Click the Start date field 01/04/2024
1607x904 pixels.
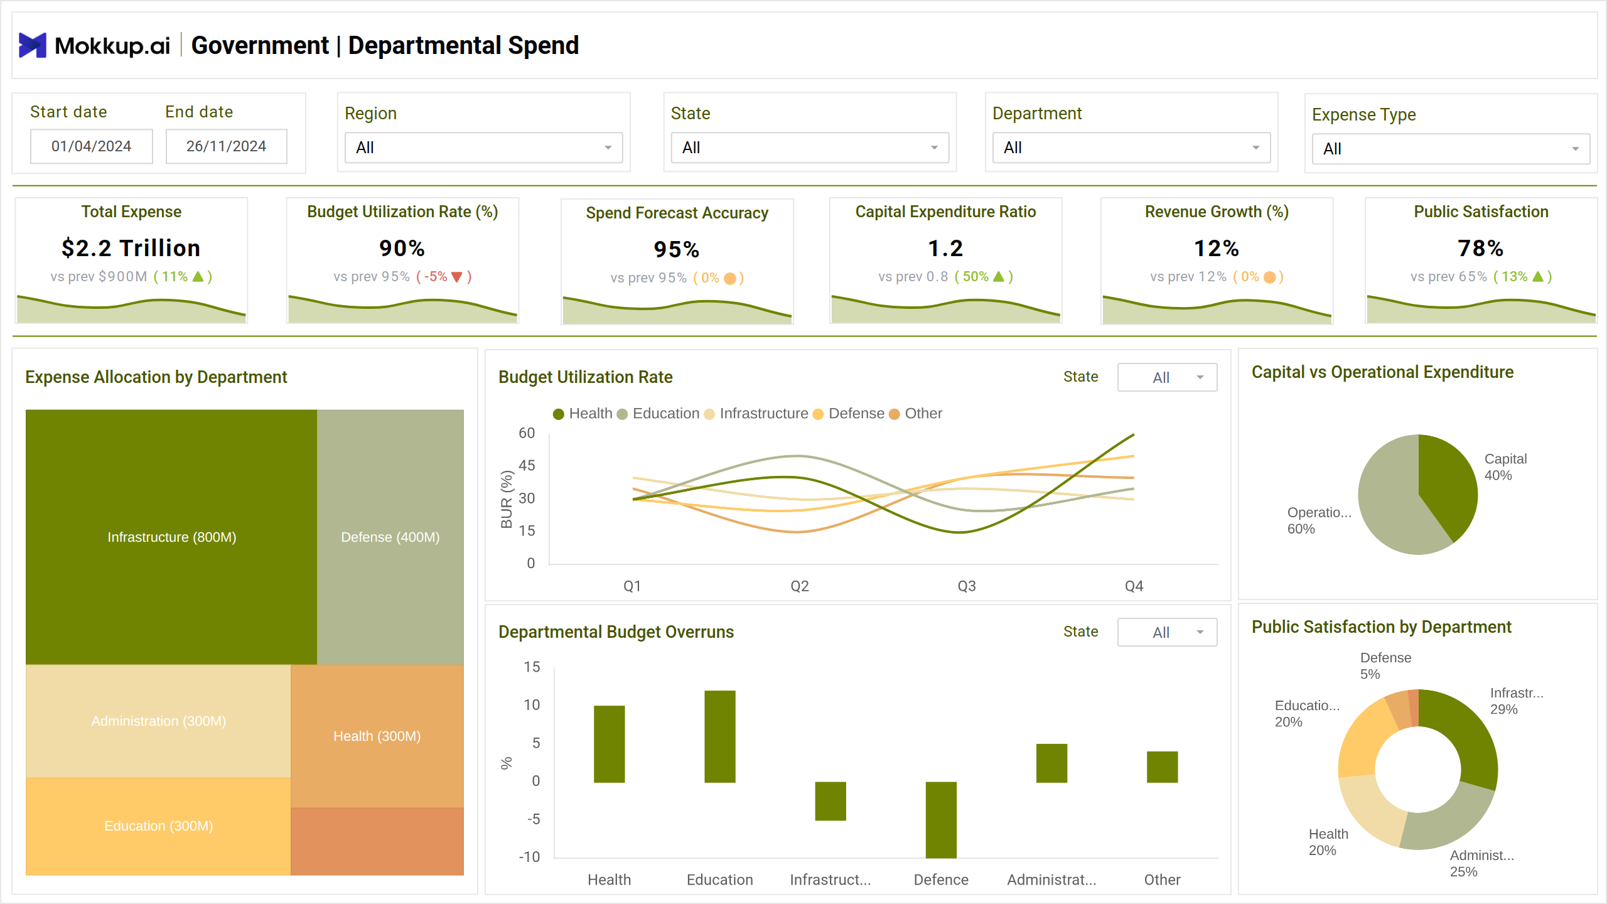click(x=92, y=146)
